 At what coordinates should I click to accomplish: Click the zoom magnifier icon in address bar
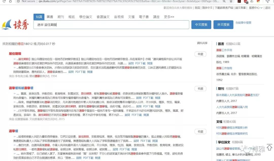coord(224,1)
